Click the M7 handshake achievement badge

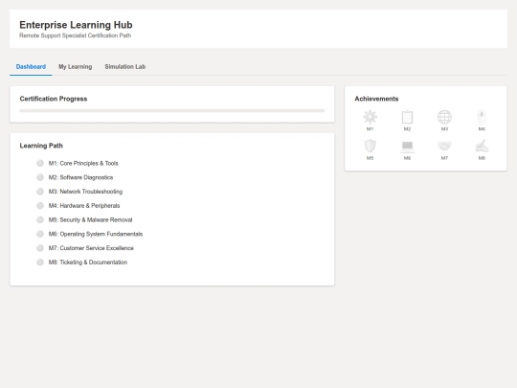pos(444,146)
